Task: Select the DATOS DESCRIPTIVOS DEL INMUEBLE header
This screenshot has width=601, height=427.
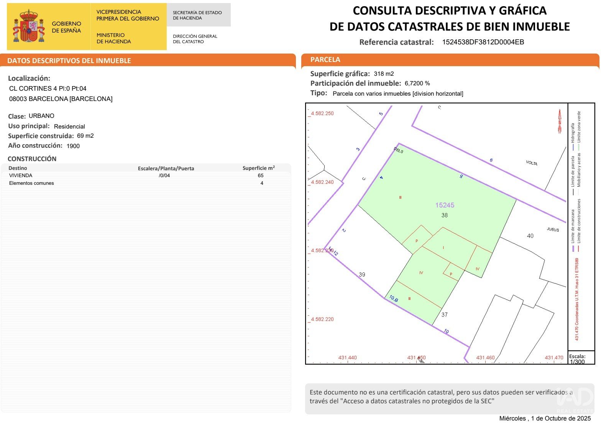Action: tap(69, 60)
